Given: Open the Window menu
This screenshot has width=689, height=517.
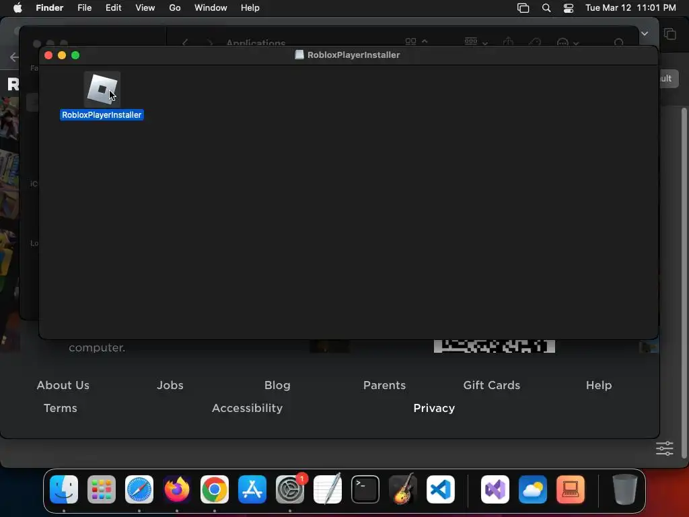Looking at the screenshot, I should pos(211,8).
